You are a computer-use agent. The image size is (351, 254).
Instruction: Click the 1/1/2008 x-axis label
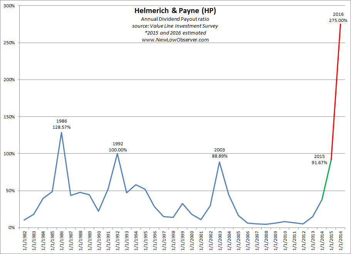click(266, 241)
